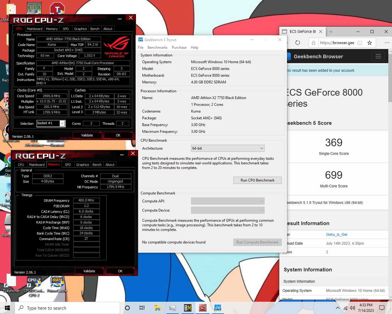Viewport: 392px width, 314px height.
Task: Click the favorites star icon in browser
Action: [370, 43]
